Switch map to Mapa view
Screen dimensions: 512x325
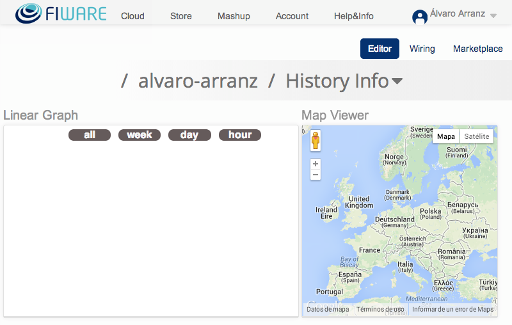pos(445,136)
